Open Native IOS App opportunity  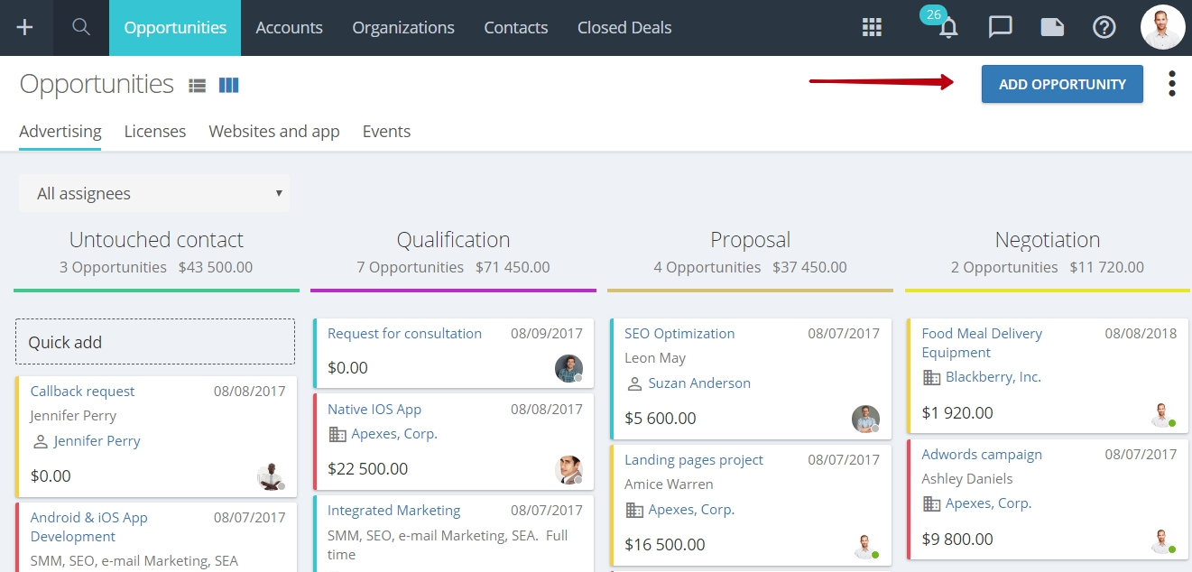pos(374,410)
